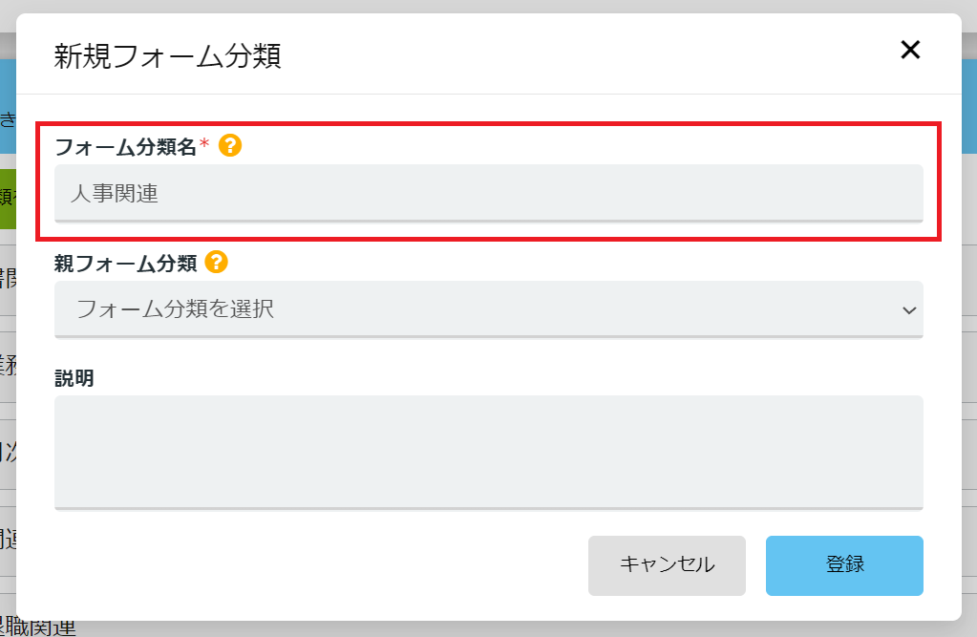Screen dimensions: 977x637
Task: Select the partially hidden 職関連 row at bottom
Action: coord(37,628)
